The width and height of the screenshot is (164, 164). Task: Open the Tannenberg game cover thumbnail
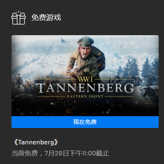coord(85,76)
